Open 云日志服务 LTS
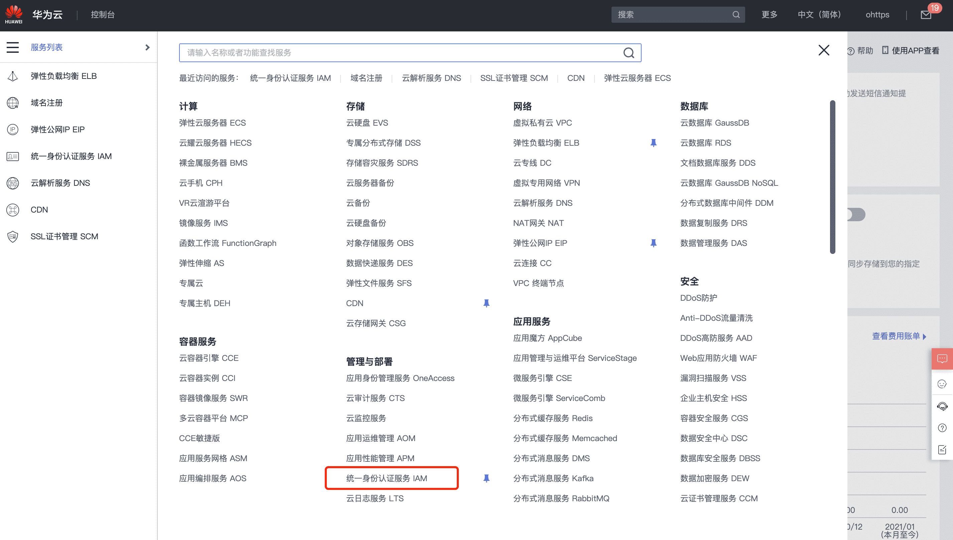This screenshot has height=540, width=953. click(375, 498)
